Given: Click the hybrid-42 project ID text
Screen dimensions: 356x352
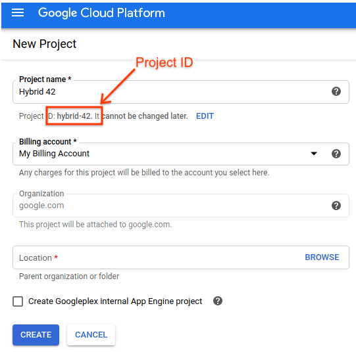Looking at the screenshot, I should [x=74, y=116].
